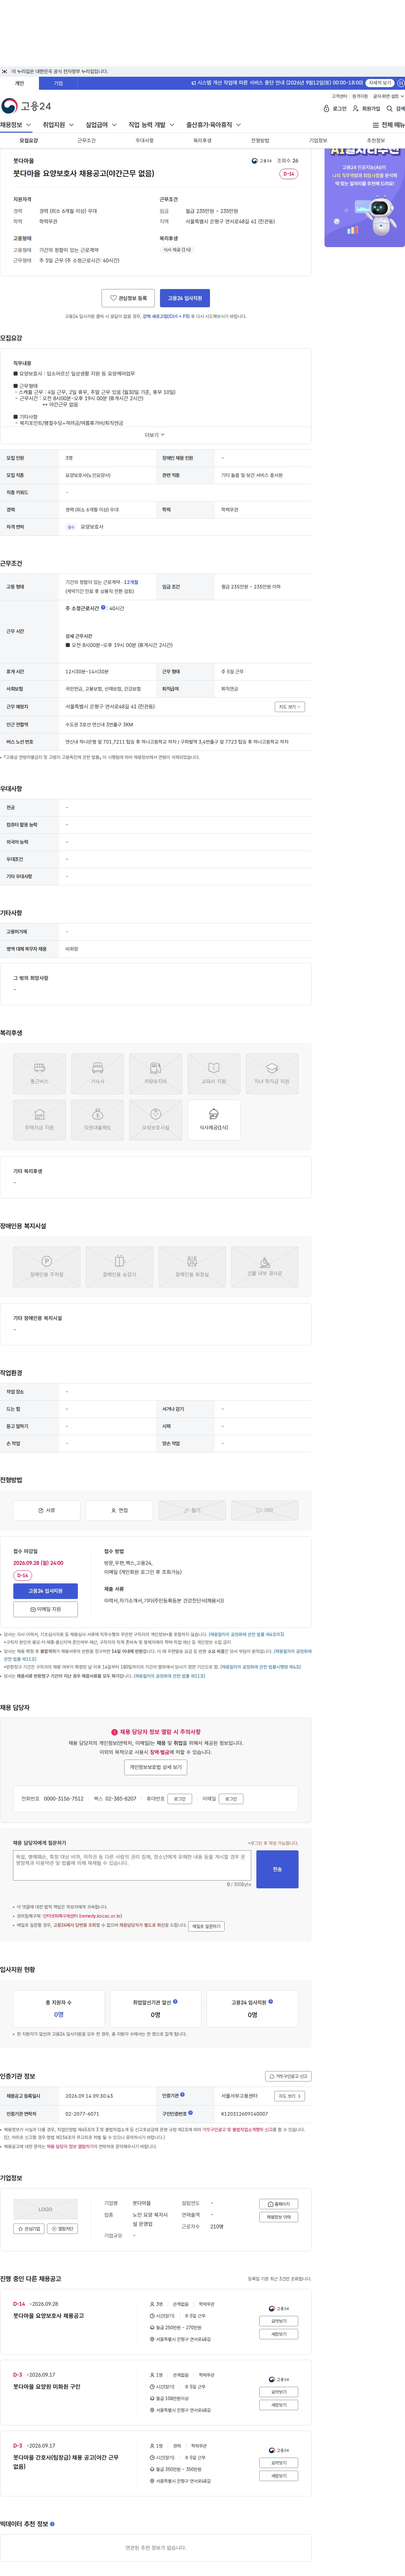405x2576 pixels.
Task: Expand the 채용정보 top menu
Action: (16, 125)
